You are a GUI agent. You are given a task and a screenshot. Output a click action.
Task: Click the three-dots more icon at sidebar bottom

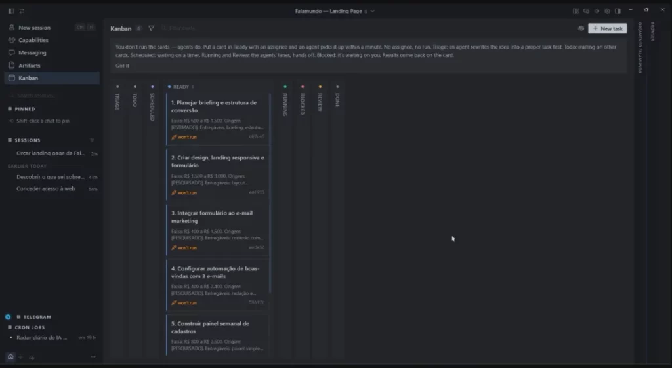[x=93, y=356]
